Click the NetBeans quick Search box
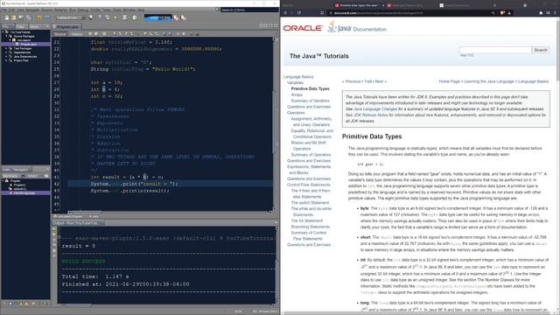 248,10
